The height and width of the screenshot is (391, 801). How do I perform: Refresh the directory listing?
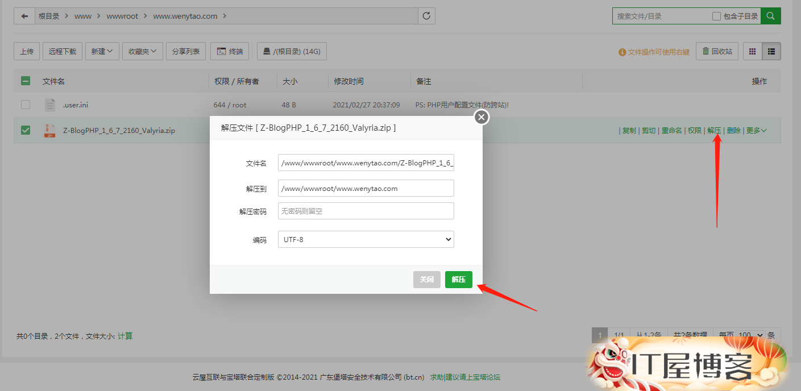[426, 16]
